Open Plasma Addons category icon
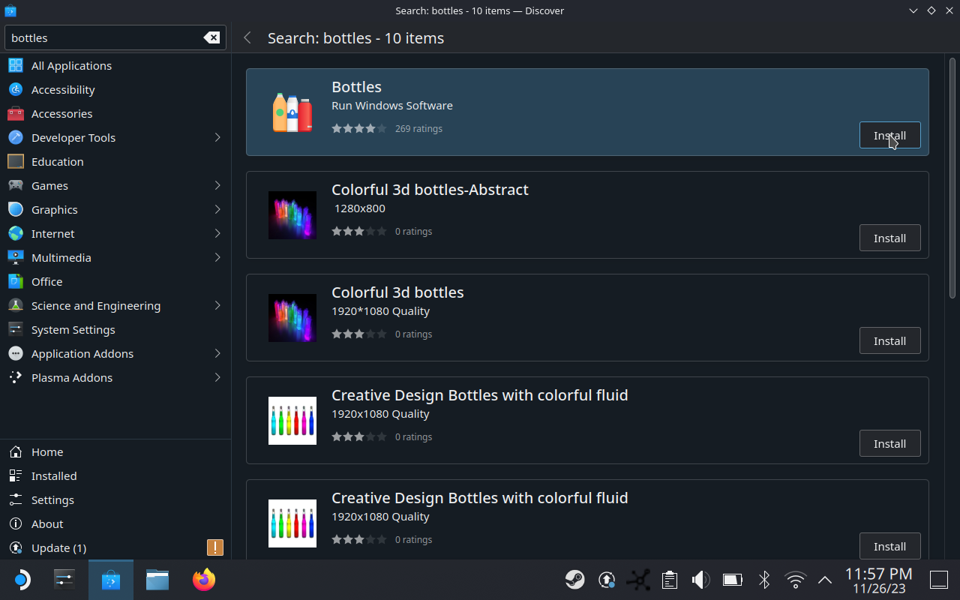 click(16, 377)
